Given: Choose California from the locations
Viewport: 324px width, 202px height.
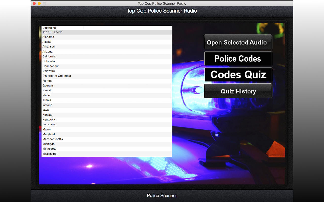Looking at the screenshot, I should pos(107,56).
